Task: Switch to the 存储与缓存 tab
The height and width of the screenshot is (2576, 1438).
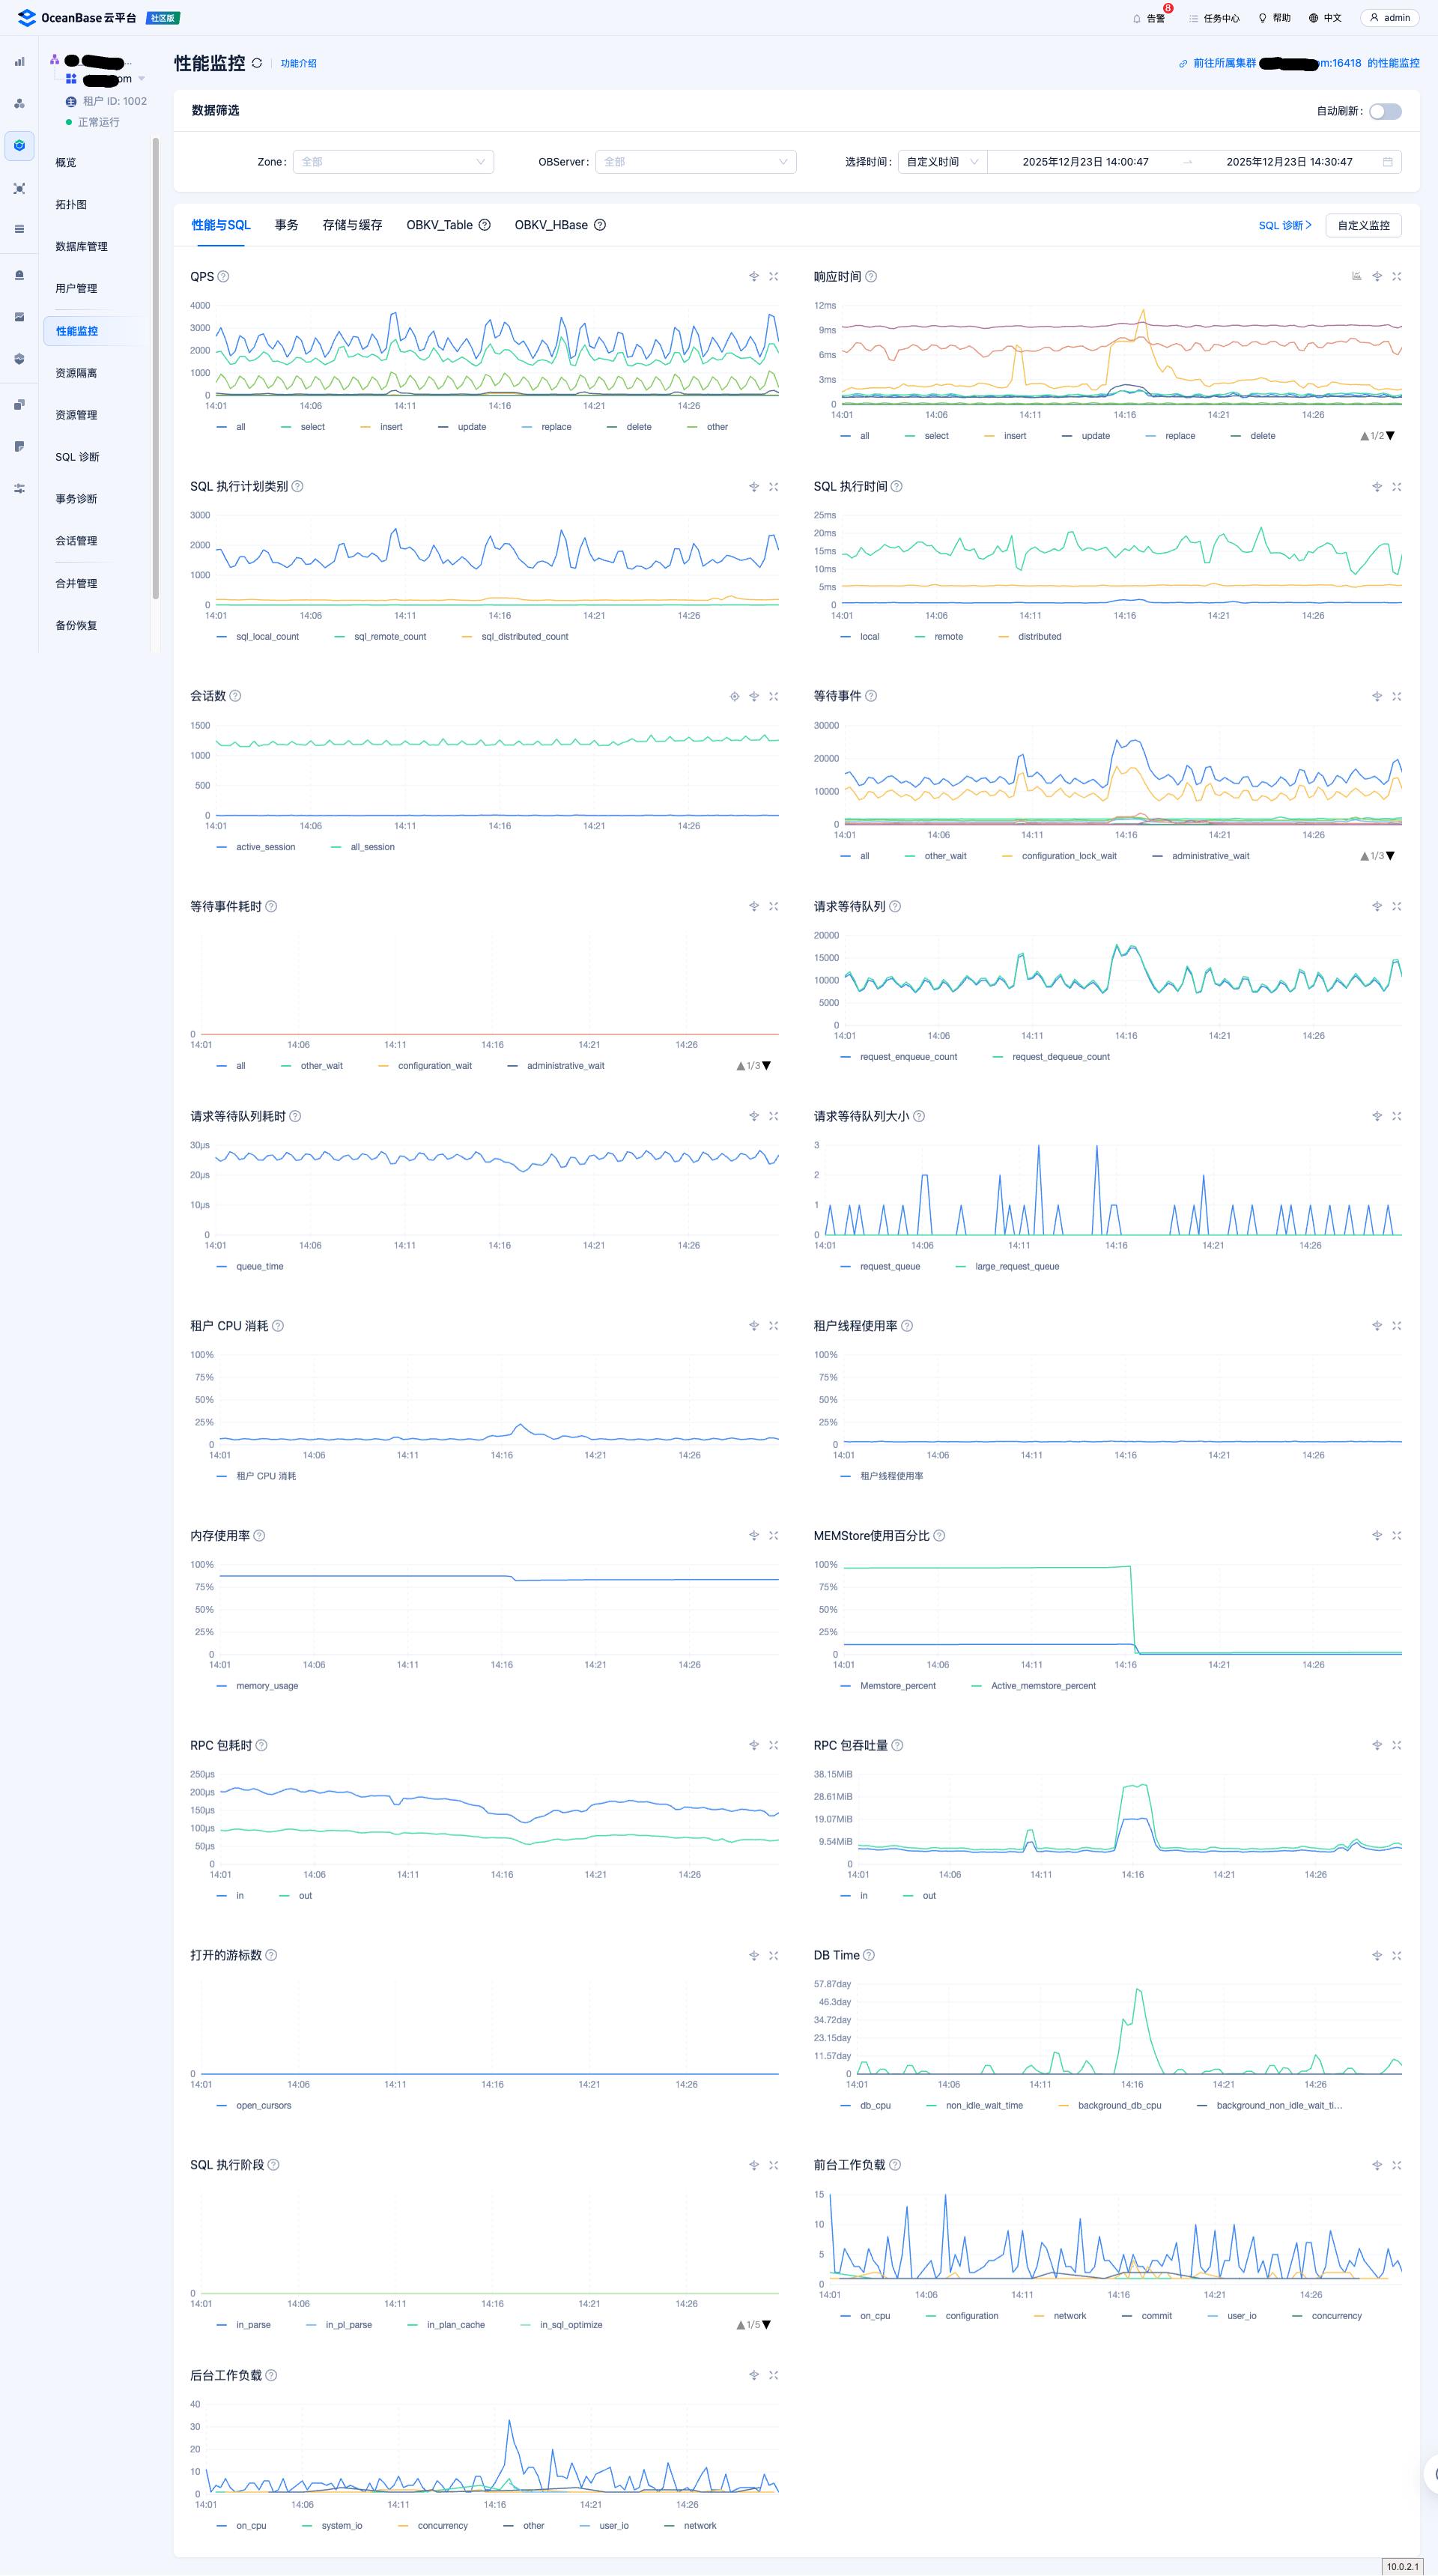Action: 352,225
